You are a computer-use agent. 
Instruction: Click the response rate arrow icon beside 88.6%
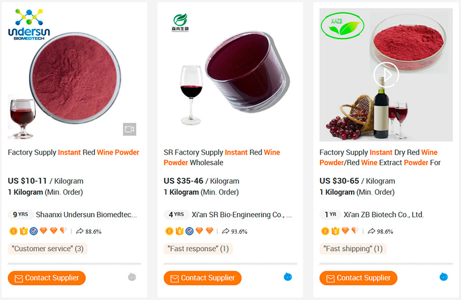80,231
